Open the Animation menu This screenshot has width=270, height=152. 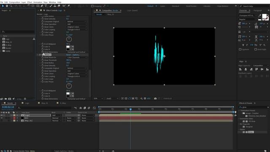tap(38, 2)
